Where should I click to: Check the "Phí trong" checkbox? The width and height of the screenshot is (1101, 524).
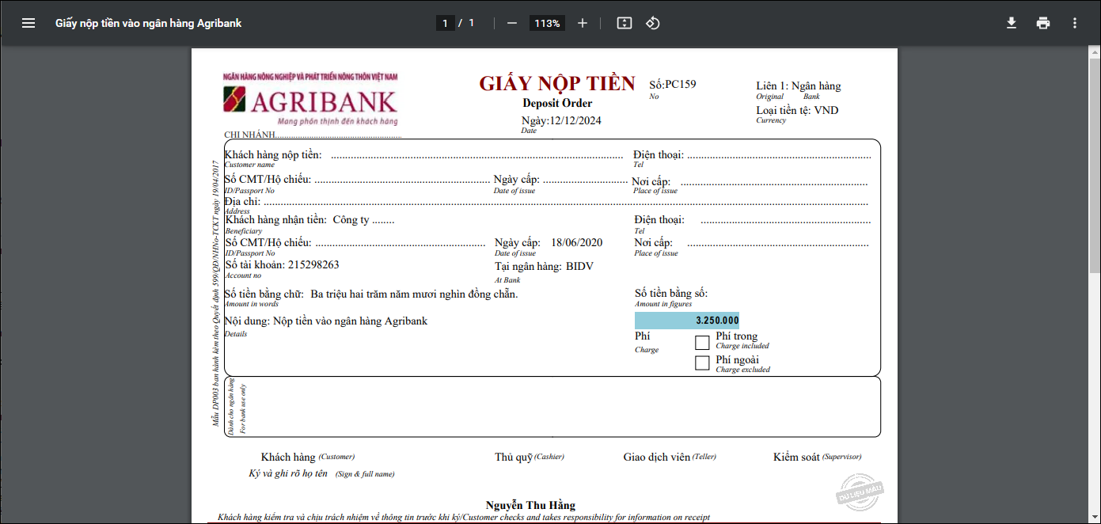point(702,343)
